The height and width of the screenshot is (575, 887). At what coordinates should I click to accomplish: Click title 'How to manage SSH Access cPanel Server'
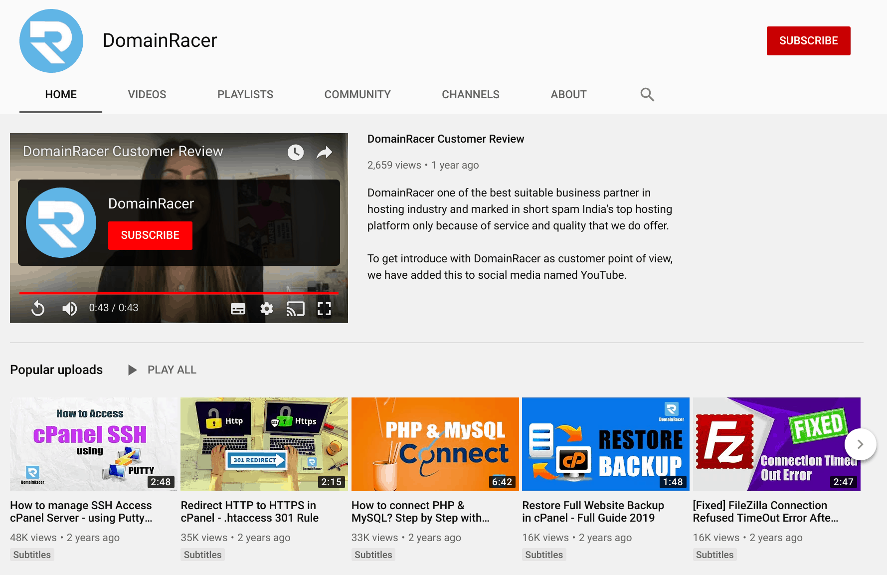81,512
